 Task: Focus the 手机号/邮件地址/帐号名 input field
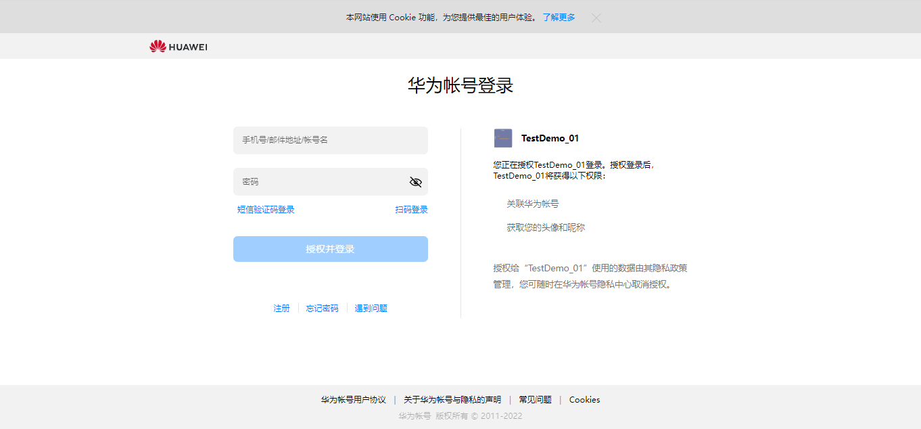point(331,140)
